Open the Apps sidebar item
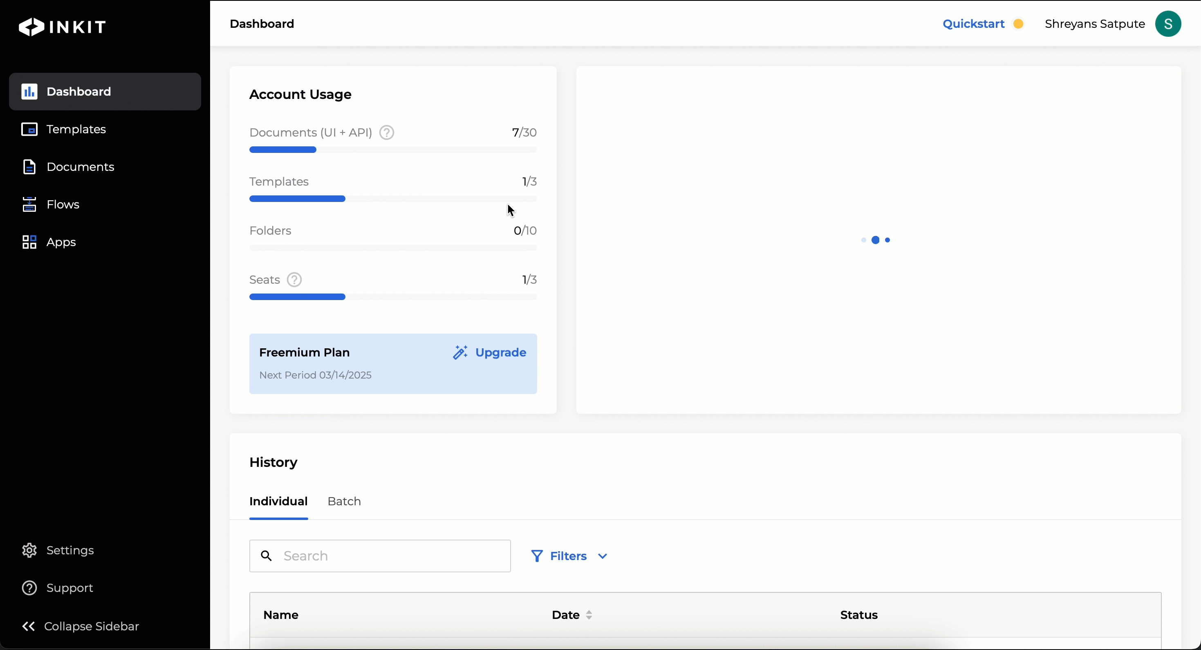The image size is (1201, 650). coord(105,242)
